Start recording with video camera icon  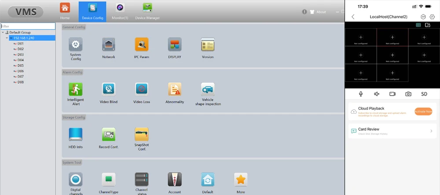click(x=392, y=94)
